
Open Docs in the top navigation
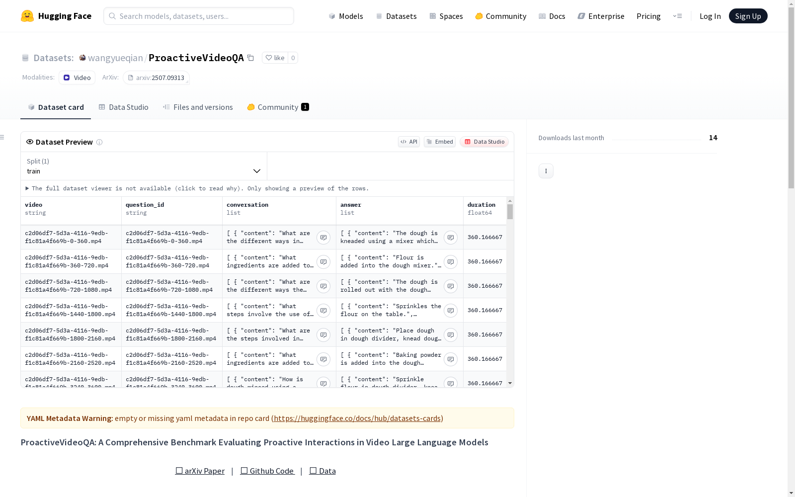click(552, 16)
